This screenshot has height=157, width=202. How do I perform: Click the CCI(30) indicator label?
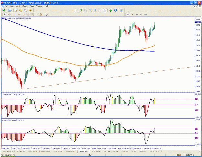[13, 95]
